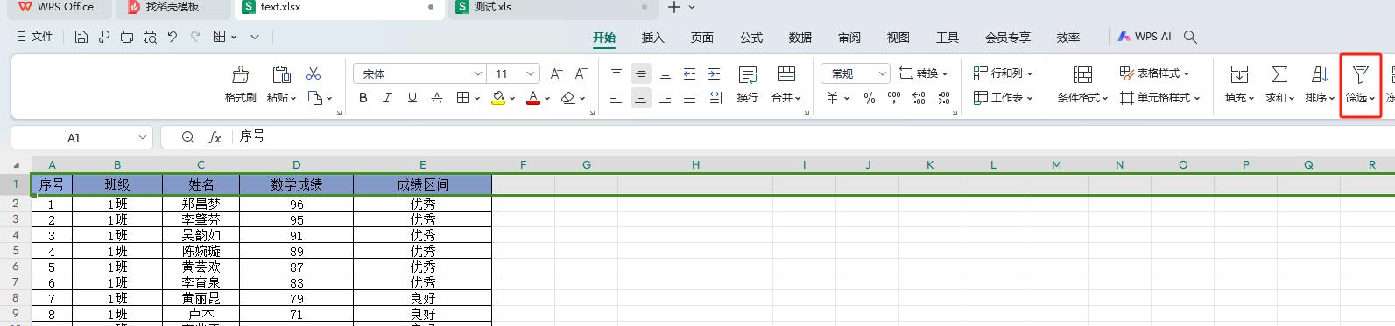Increase font size with A+ icon

(x=556, y=73)
